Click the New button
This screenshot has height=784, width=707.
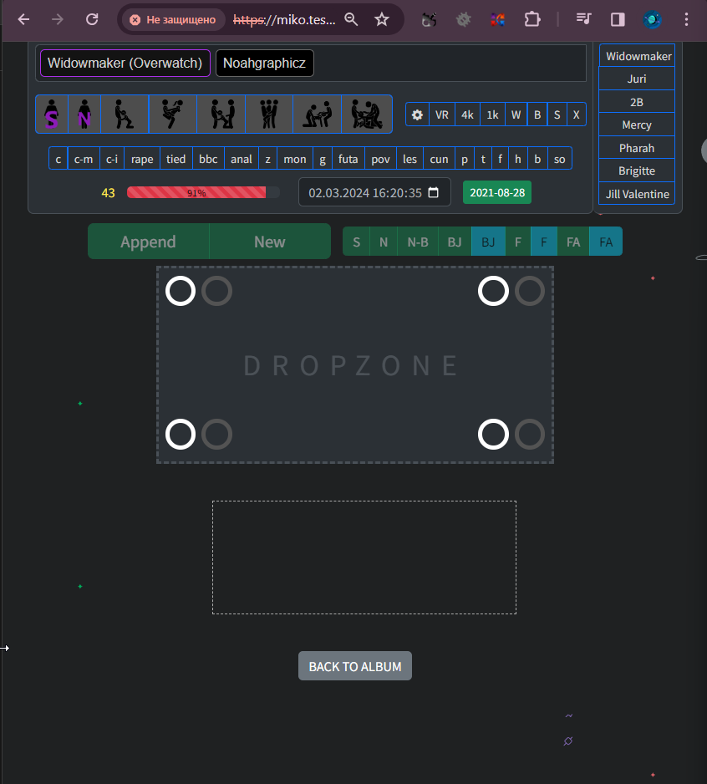click(x=270, y=242)
